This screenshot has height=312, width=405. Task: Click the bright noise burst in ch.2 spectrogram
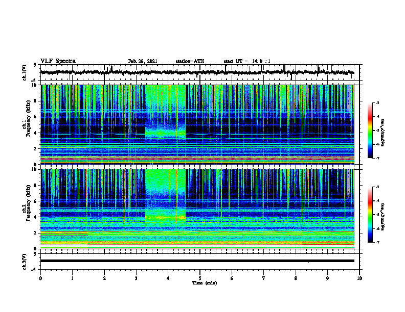165,197
